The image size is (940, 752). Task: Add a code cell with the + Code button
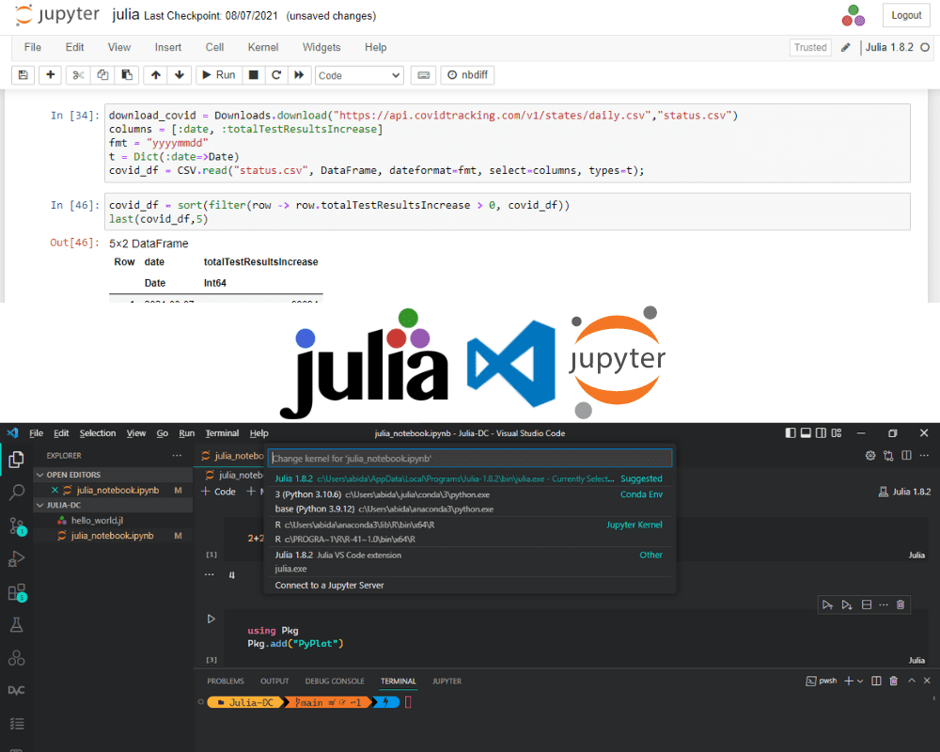point(218,492)
